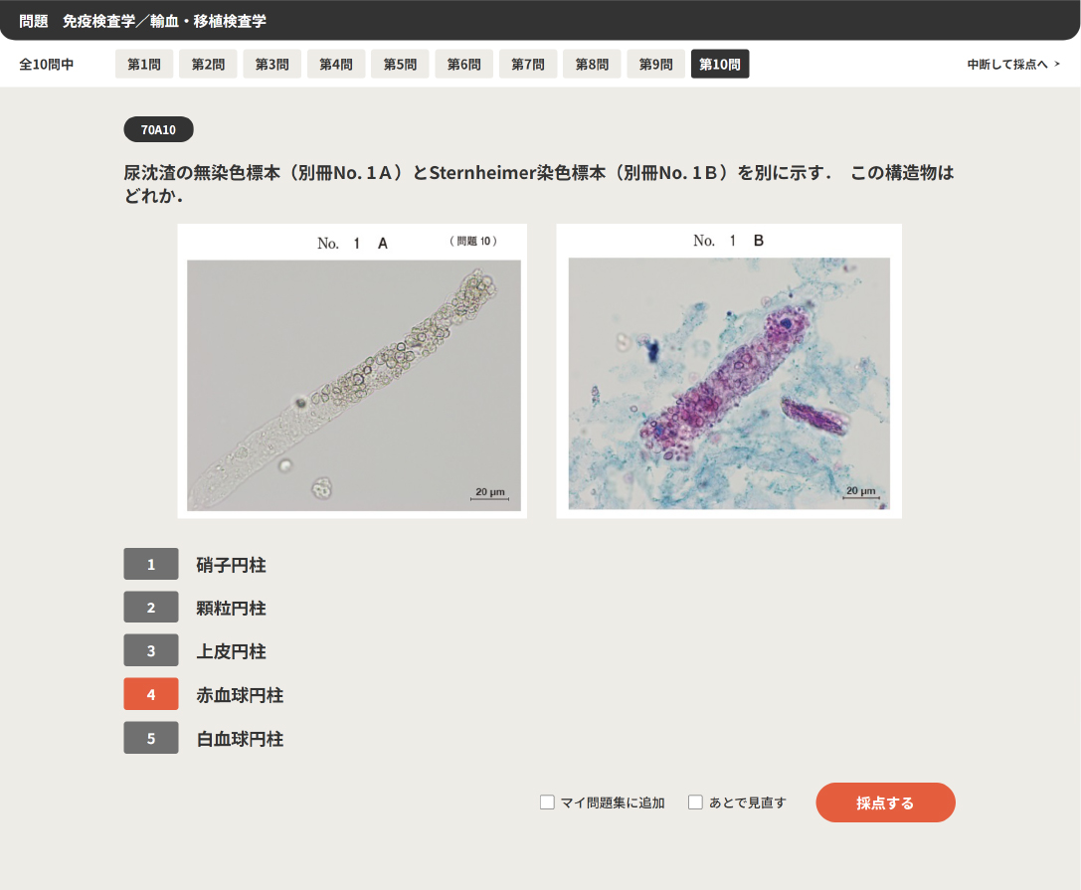Switch to question 第2問
The image size is (1081, 890).
tap(208, 64)
